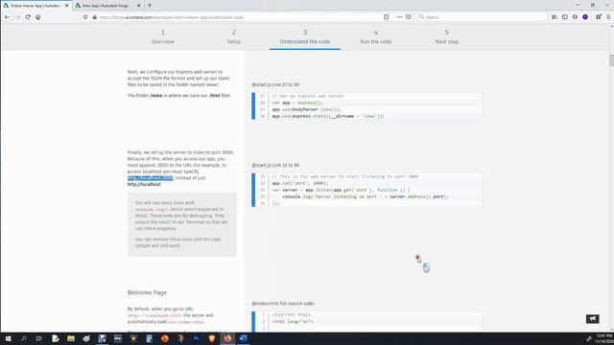Image resolution: width=614 pixels, height=345 pixels.
Task: Click the red http://localhost:3000 inline code
Action: (154, 315)
